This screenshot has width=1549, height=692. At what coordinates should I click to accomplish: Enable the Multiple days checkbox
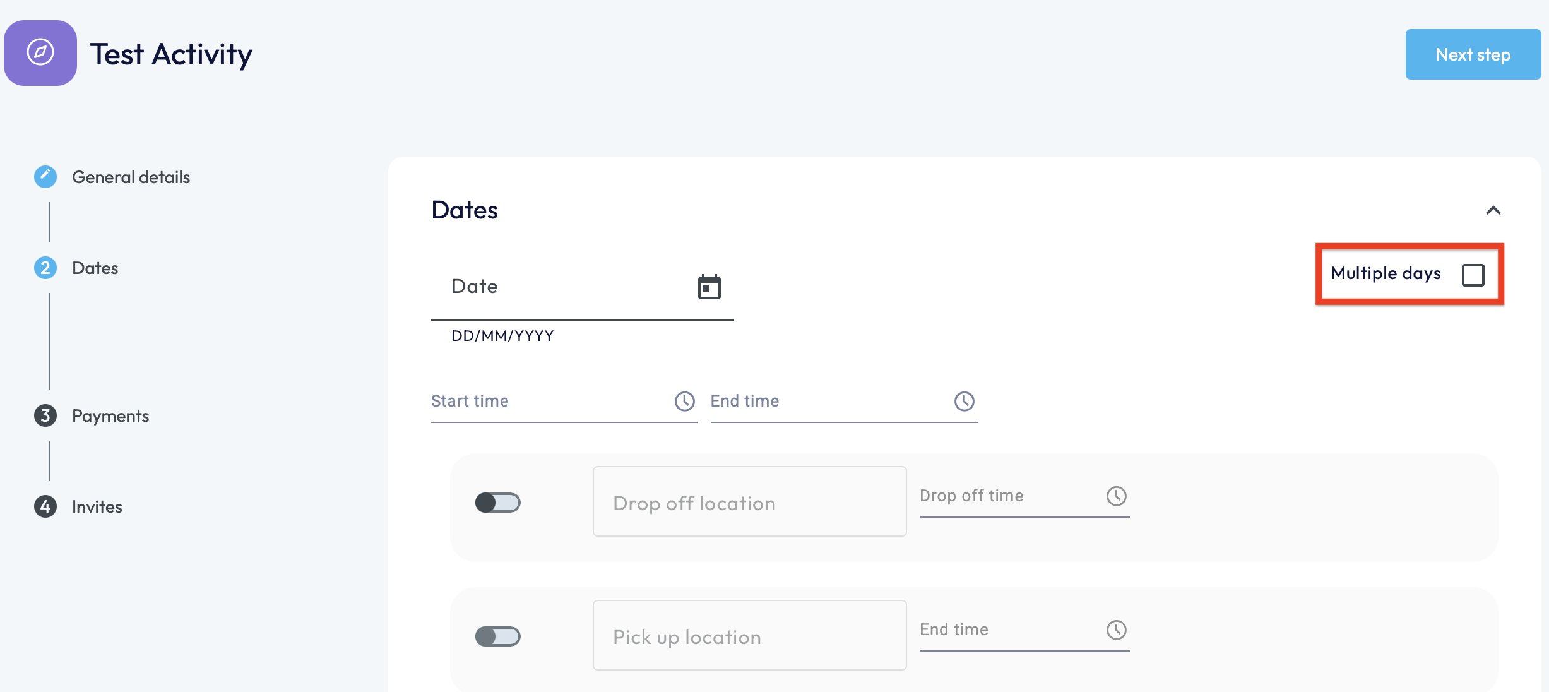[x=1473, y=275]
